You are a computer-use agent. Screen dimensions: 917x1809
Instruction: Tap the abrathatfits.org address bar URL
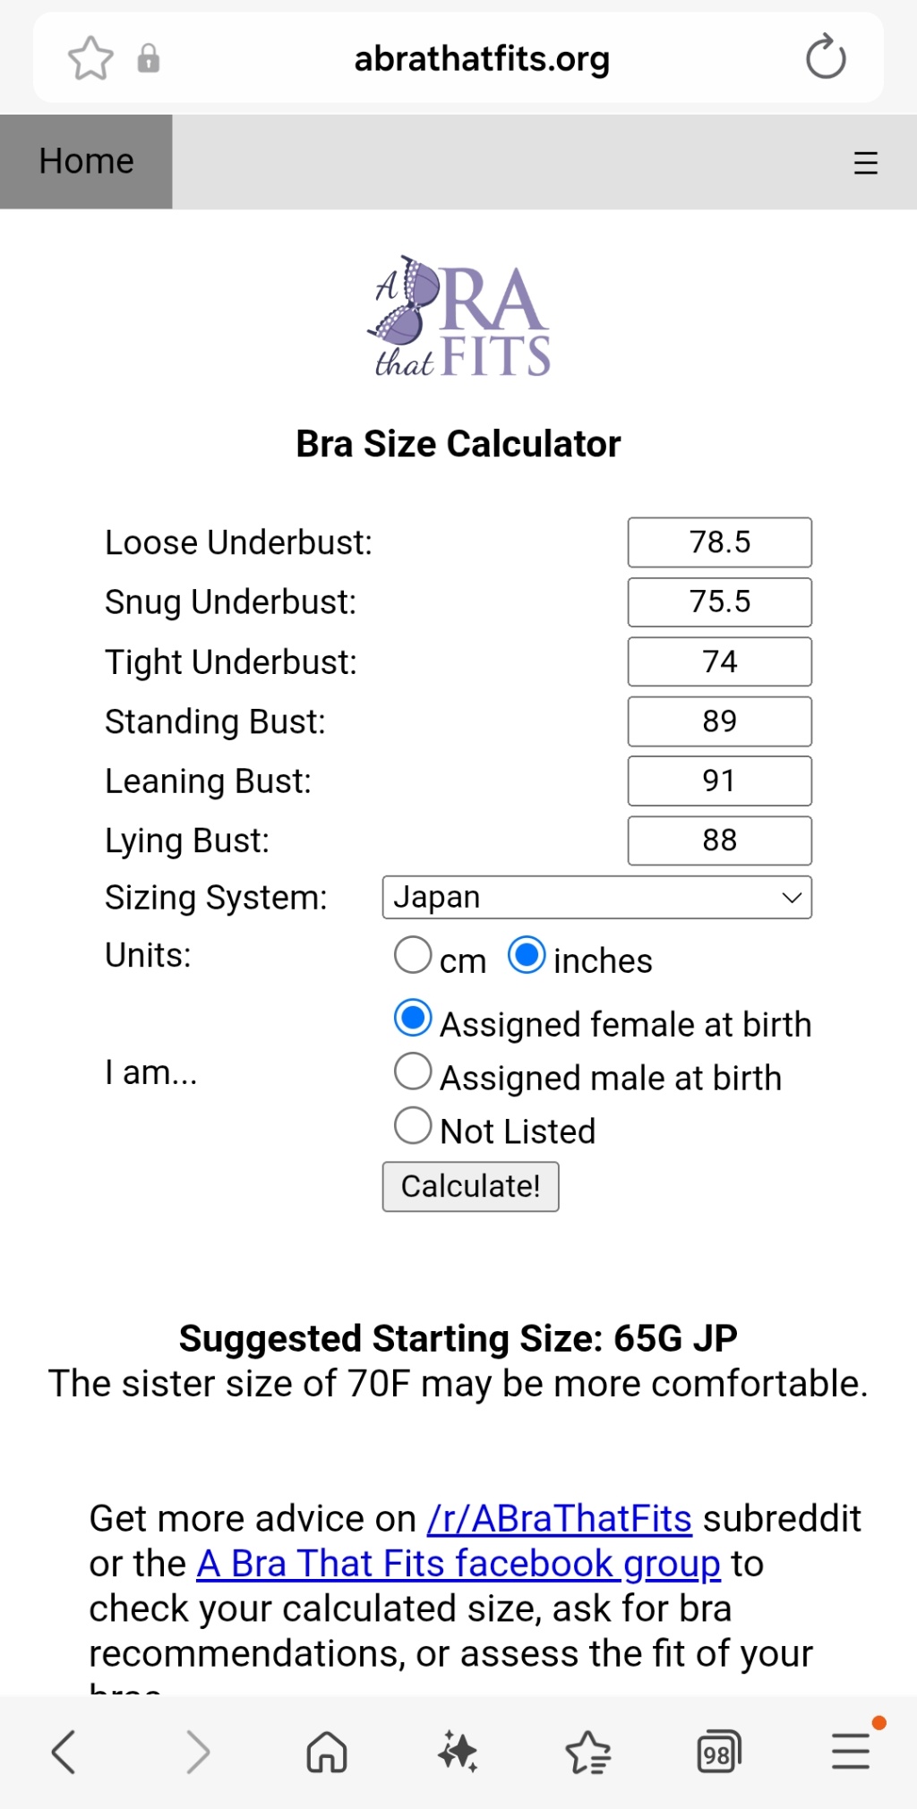point(482,59)
